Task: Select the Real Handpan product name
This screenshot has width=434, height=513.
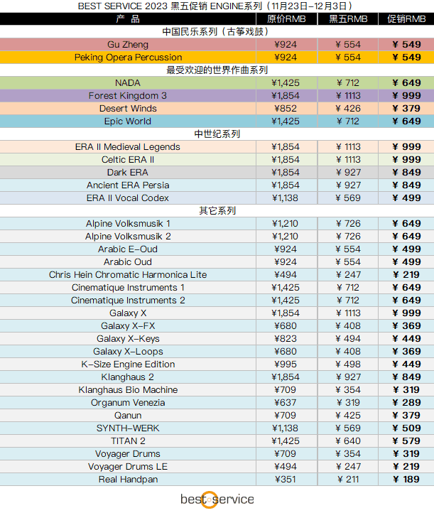Action: pos(128,480)
